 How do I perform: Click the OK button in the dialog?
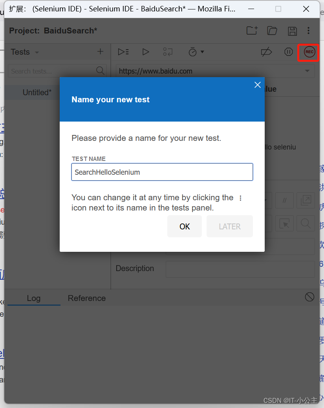[185, 226]
